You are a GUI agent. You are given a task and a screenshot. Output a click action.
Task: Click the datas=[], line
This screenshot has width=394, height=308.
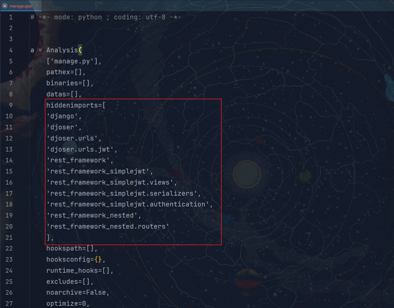point(64,94)
